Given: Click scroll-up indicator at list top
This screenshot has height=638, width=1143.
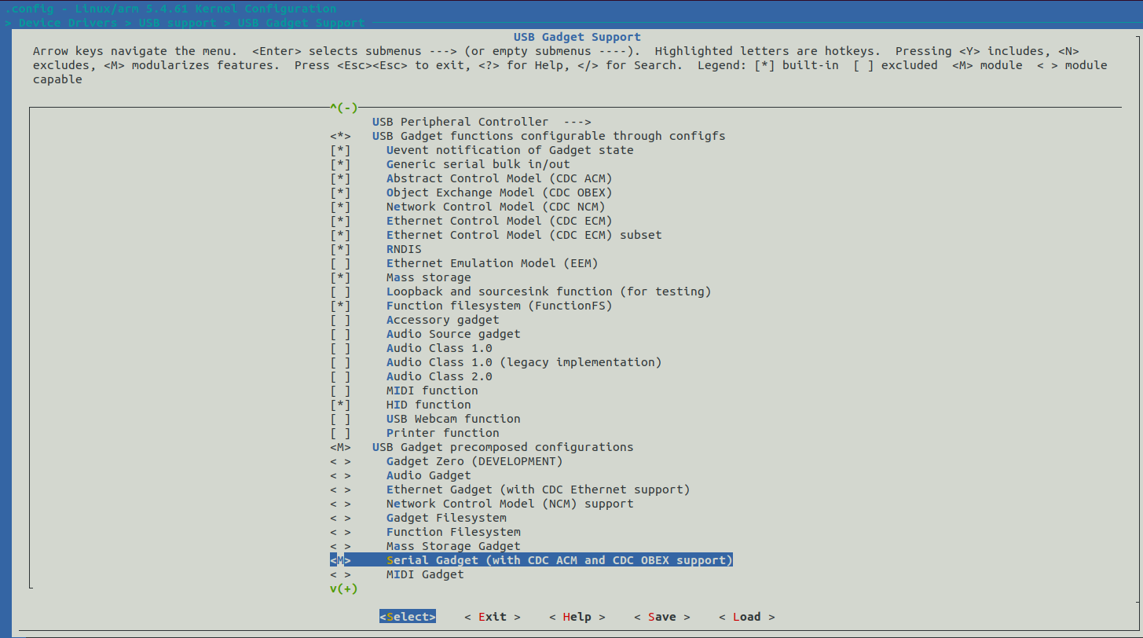Looking at the screenshot, I should (343, 108).
